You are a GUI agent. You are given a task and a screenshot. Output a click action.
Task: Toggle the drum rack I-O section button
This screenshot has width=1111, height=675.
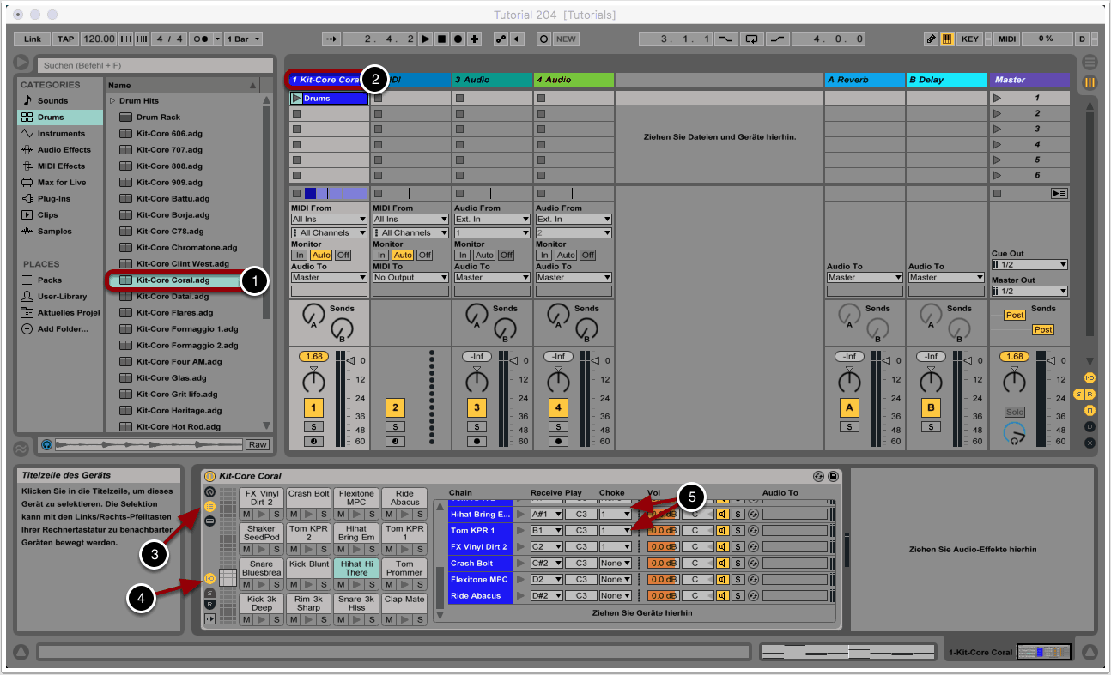pos(209,578)
